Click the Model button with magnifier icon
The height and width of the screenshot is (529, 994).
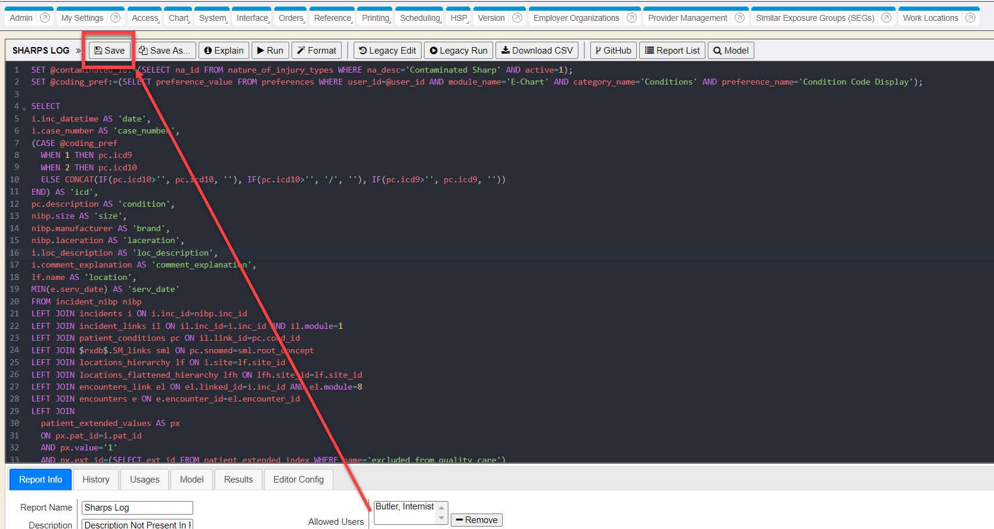point(730,51)
